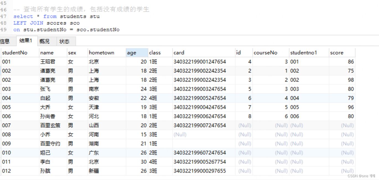This screenshot has width=379, height=180.
Task: Click the Null card cell for 小乔
Action: point(180,135)
